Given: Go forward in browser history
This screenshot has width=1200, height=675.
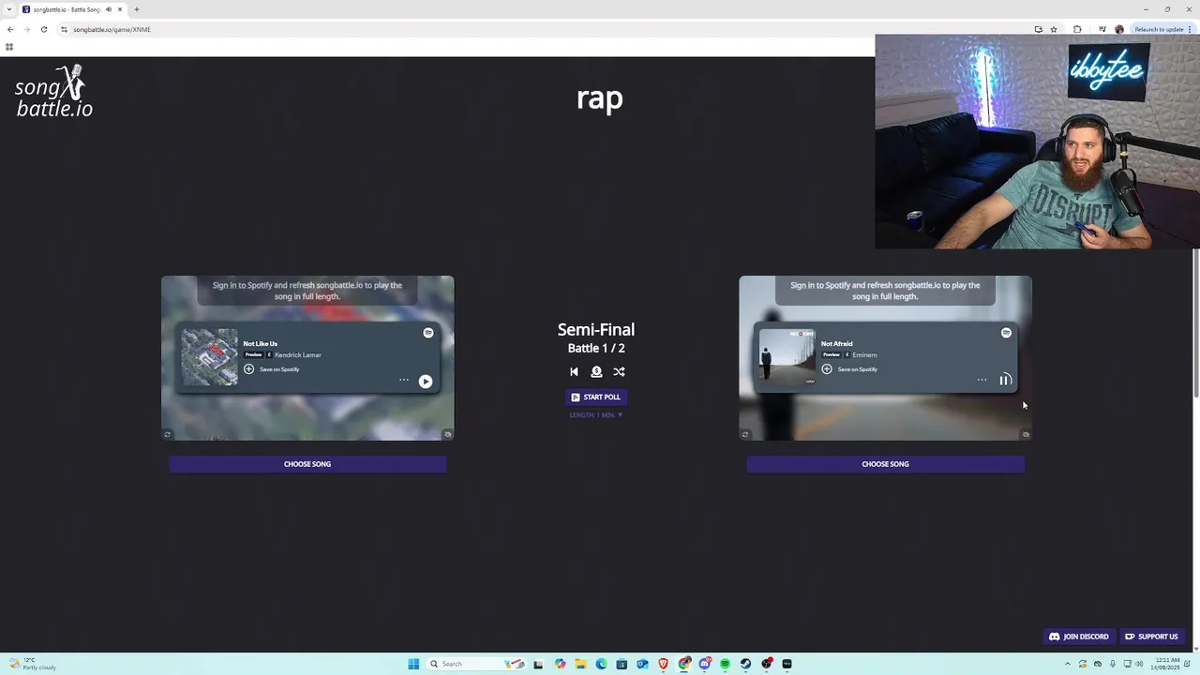Looking at the screenshot, I should (x=26, y=29).
